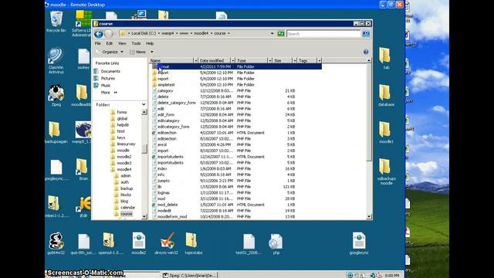Open the php file icon on desktop

point(276,243)
